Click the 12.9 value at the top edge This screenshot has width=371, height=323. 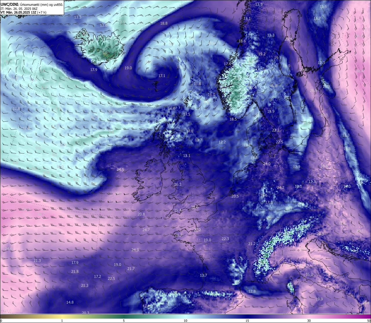pyautogui.click(x=259, y=4)
